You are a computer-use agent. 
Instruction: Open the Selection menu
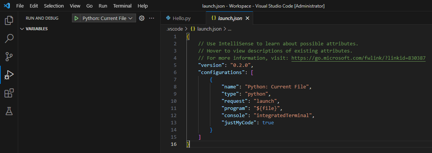[54, 6]
